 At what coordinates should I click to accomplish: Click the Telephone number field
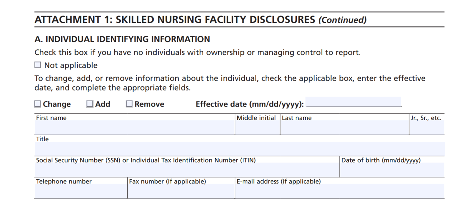(x=81, y=191)
